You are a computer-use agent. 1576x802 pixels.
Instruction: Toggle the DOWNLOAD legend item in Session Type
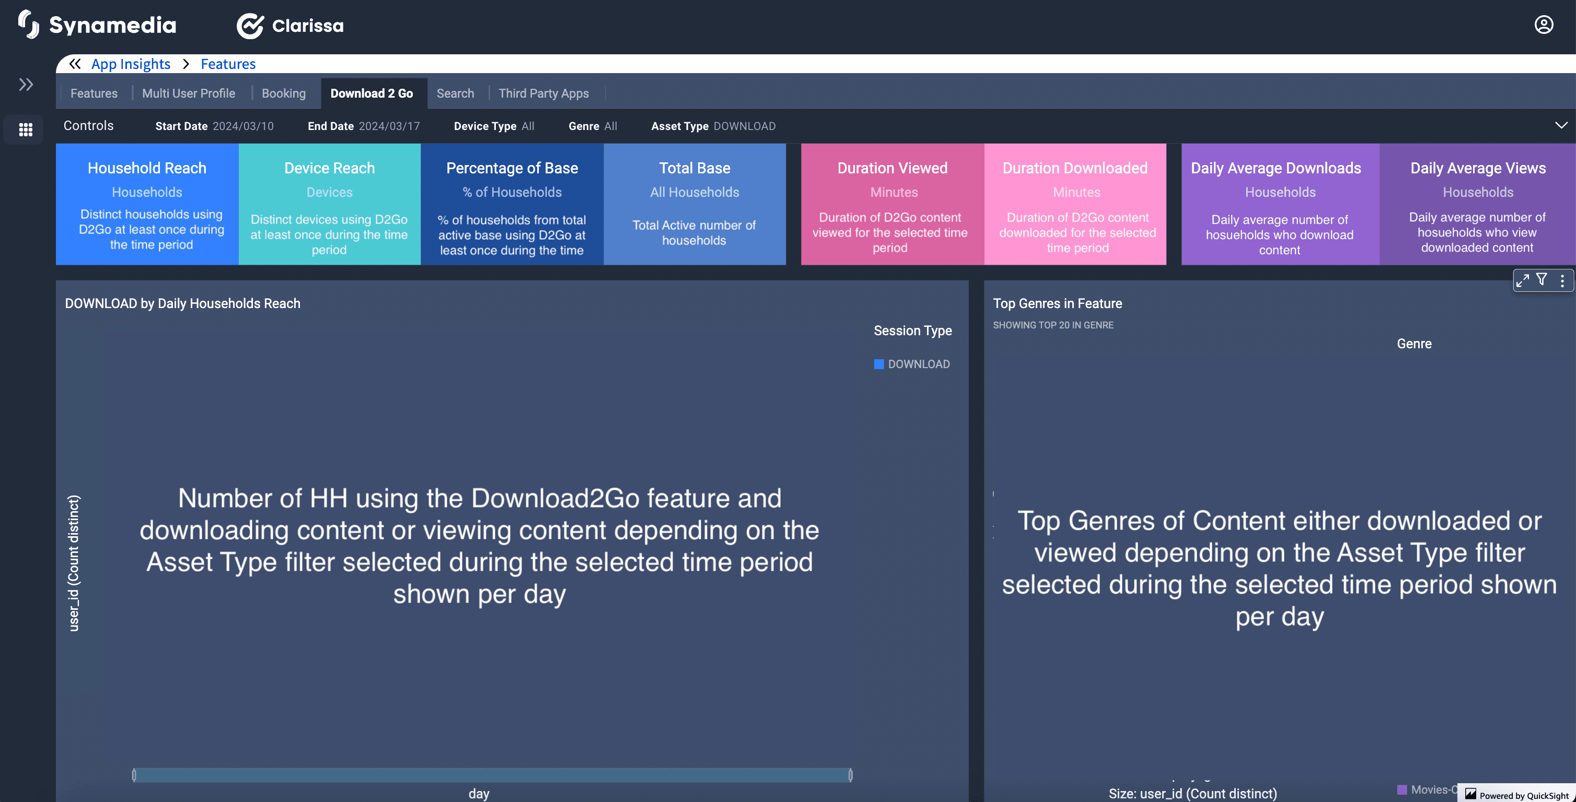coord(912,364)
